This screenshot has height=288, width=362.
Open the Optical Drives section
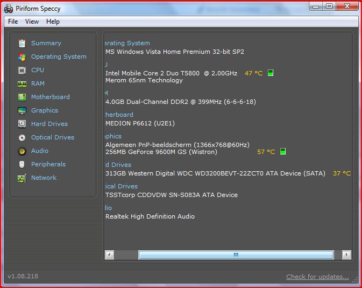[x=53, y=137]
